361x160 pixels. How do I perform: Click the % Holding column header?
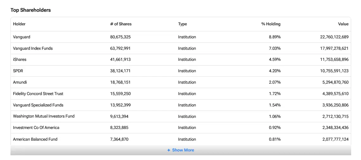[271, 24]
